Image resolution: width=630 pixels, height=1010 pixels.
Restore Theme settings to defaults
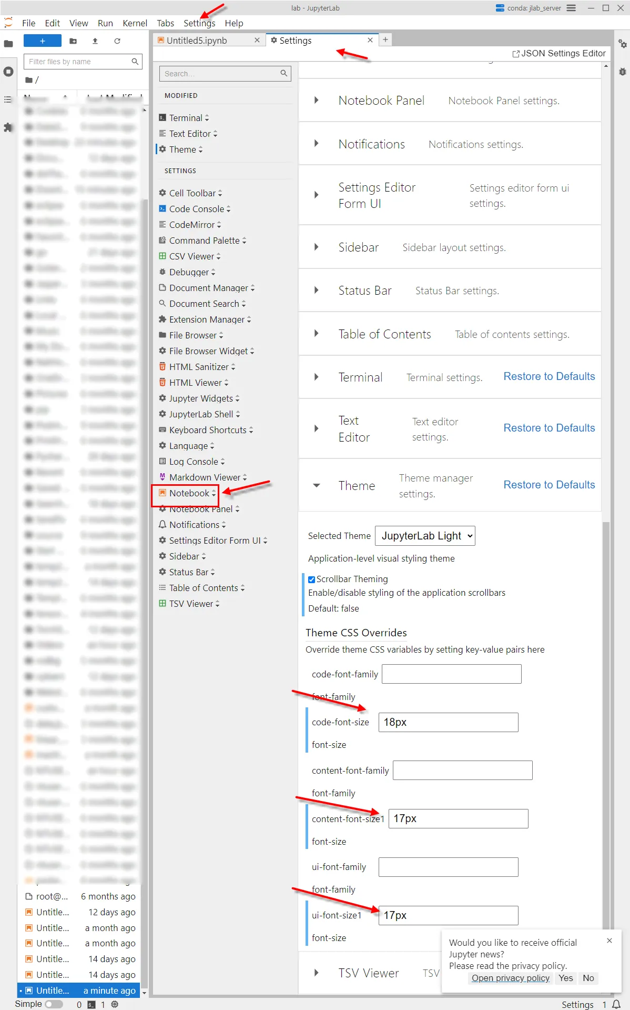[549, 485]
